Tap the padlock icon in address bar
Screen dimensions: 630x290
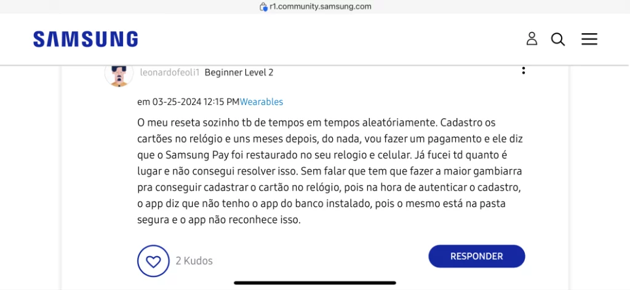pos(263,7)
